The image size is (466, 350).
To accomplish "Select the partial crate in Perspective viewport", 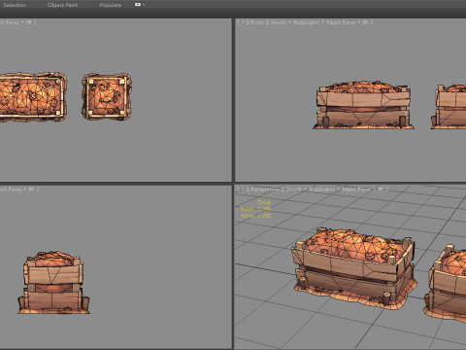I will (446, 284).
